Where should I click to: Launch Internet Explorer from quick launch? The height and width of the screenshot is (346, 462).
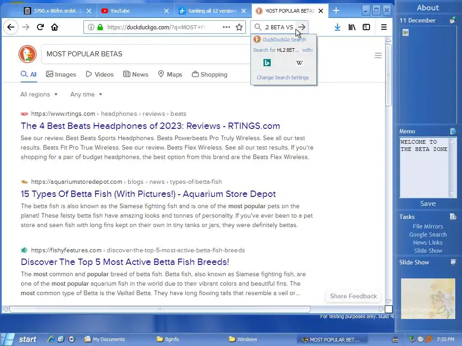pyautogui.click(x=51, y=339)
